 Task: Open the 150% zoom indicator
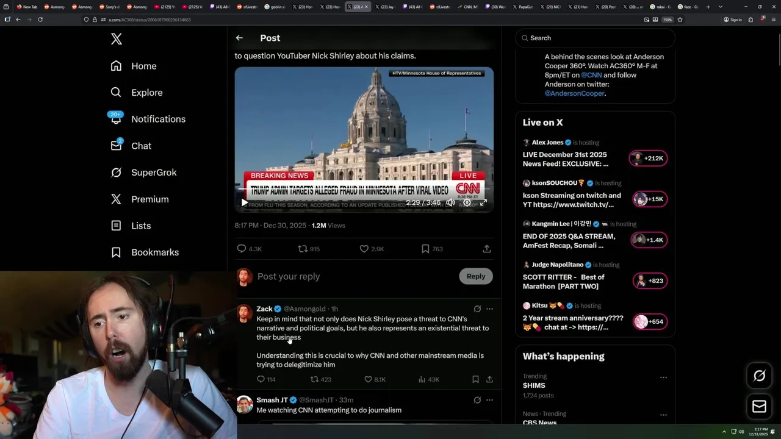668,20
